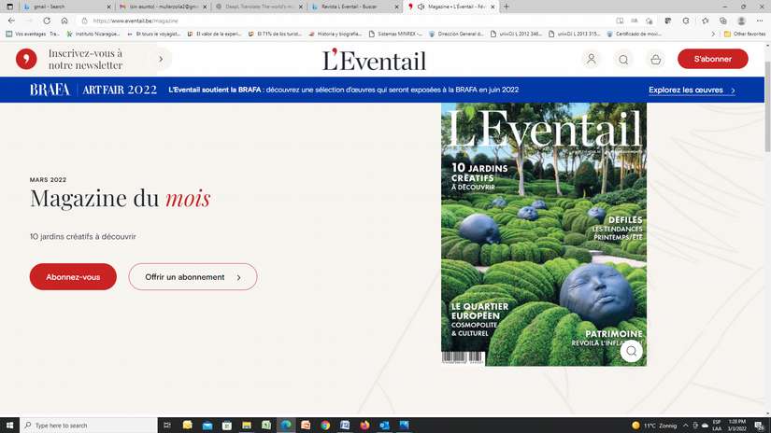Click the BRAFA Art Fair 2022 logo
The height and width of the screenshot is (433, 771).
(x=93, y=90)
